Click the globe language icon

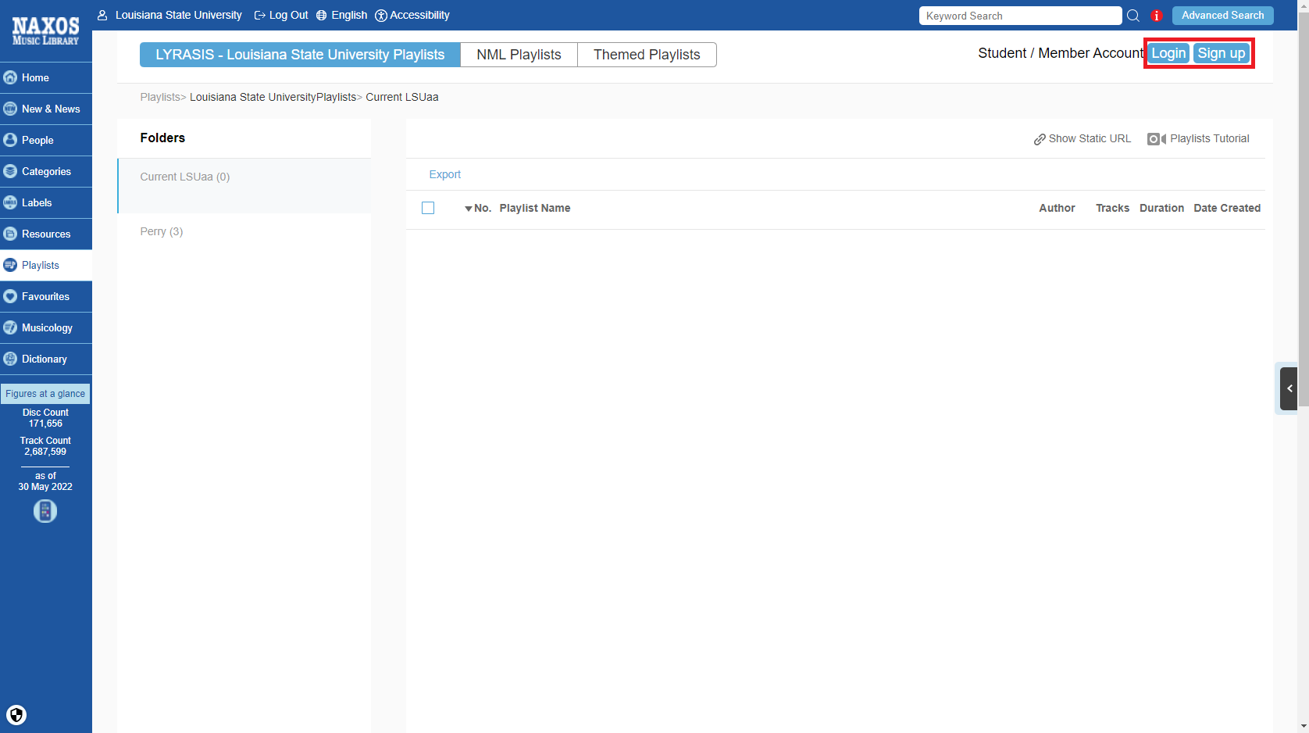tap(321, 15)
